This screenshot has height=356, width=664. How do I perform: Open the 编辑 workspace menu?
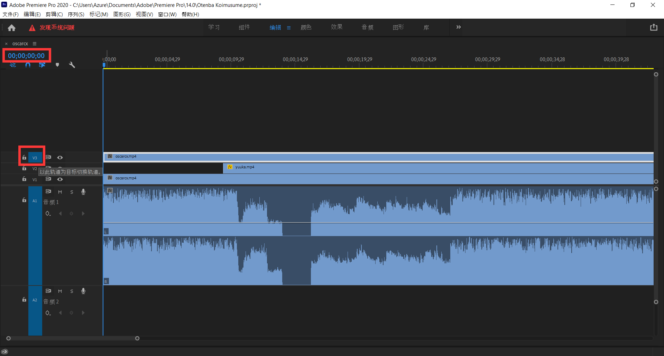[289, 28]
